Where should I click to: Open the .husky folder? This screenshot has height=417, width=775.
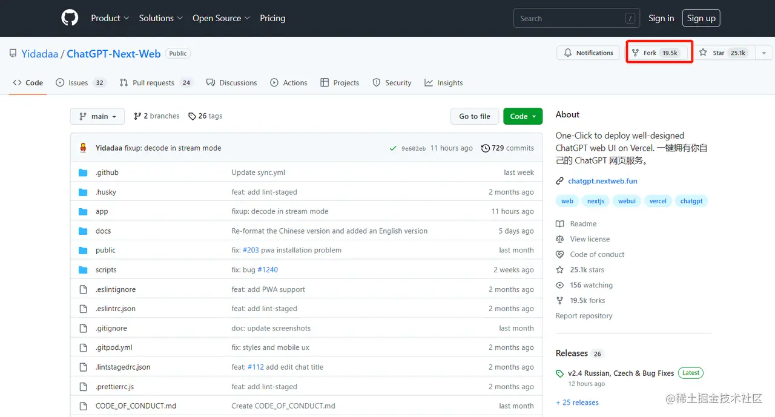[x=105, y=192]
